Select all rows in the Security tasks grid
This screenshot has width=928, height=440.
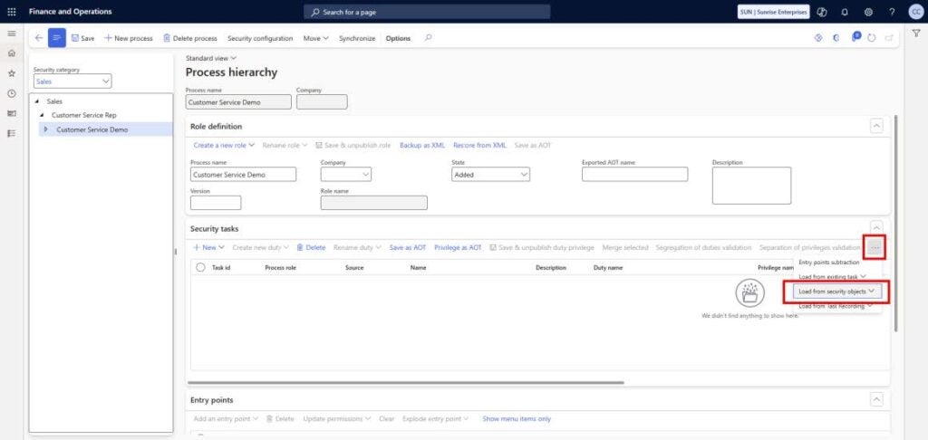200,267
